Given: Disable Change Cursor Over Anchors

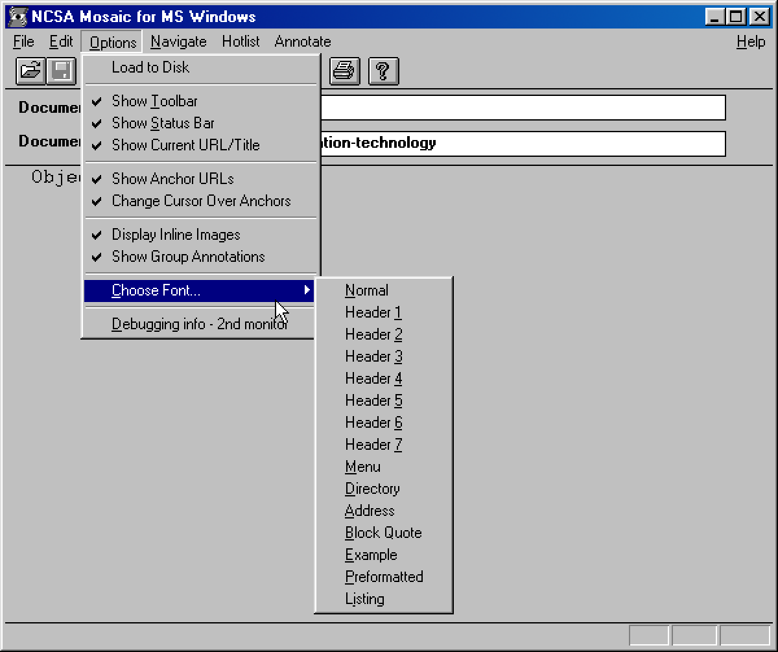Looking at the screenshot, I should (201, 201).
